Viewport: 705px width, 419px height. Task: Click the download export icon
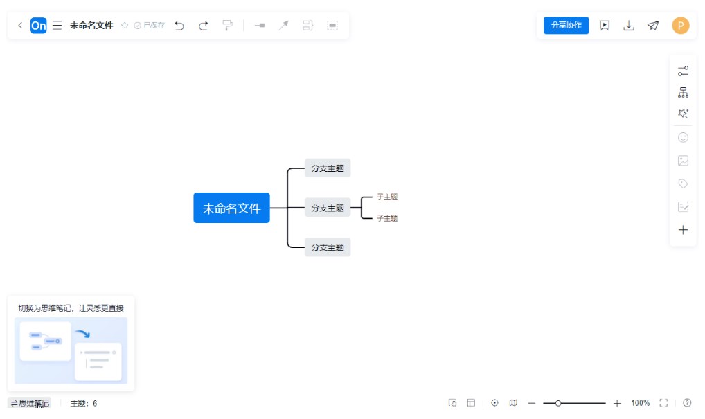click(x=629, y=26)
